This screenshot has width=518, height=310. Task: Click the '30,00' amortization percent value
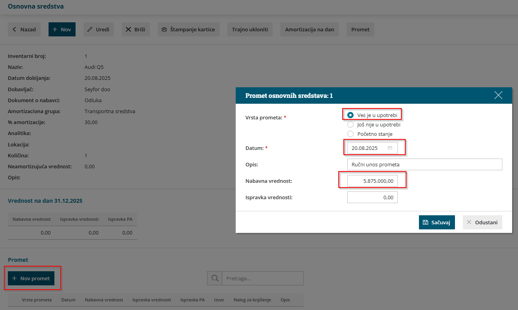click(x=91, y=122)
